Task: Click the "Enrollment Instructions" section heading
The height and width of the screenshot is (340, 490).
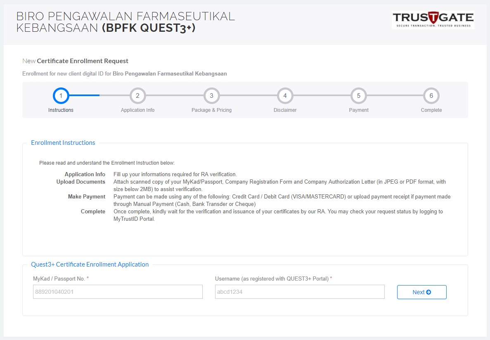Action: tap(63, 143)
